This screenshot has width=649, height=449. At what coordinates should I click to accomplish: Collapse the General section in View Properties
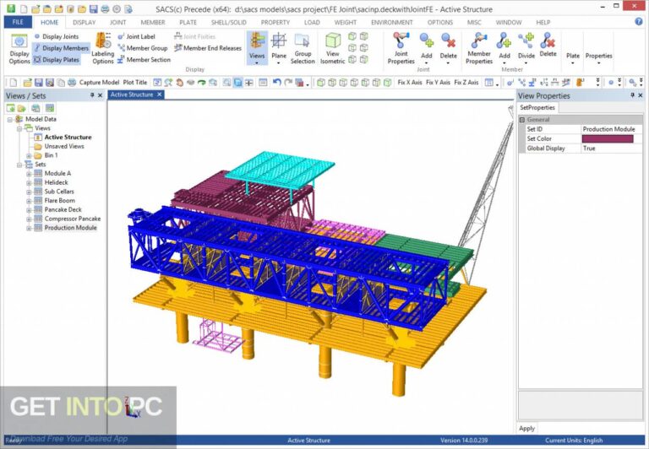click(522, 120)
